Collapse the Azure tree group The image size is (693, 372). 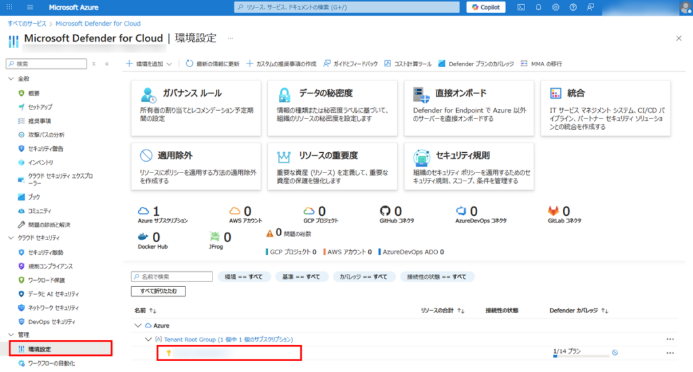point(138,325)
